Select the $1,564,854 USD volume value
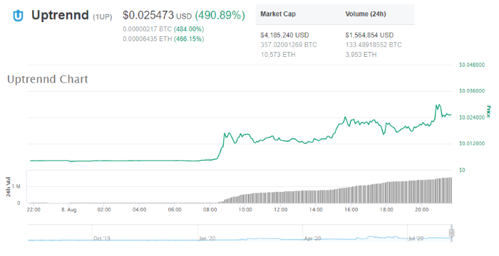Viewport: 499px width, 256px height. coord(369,36)
